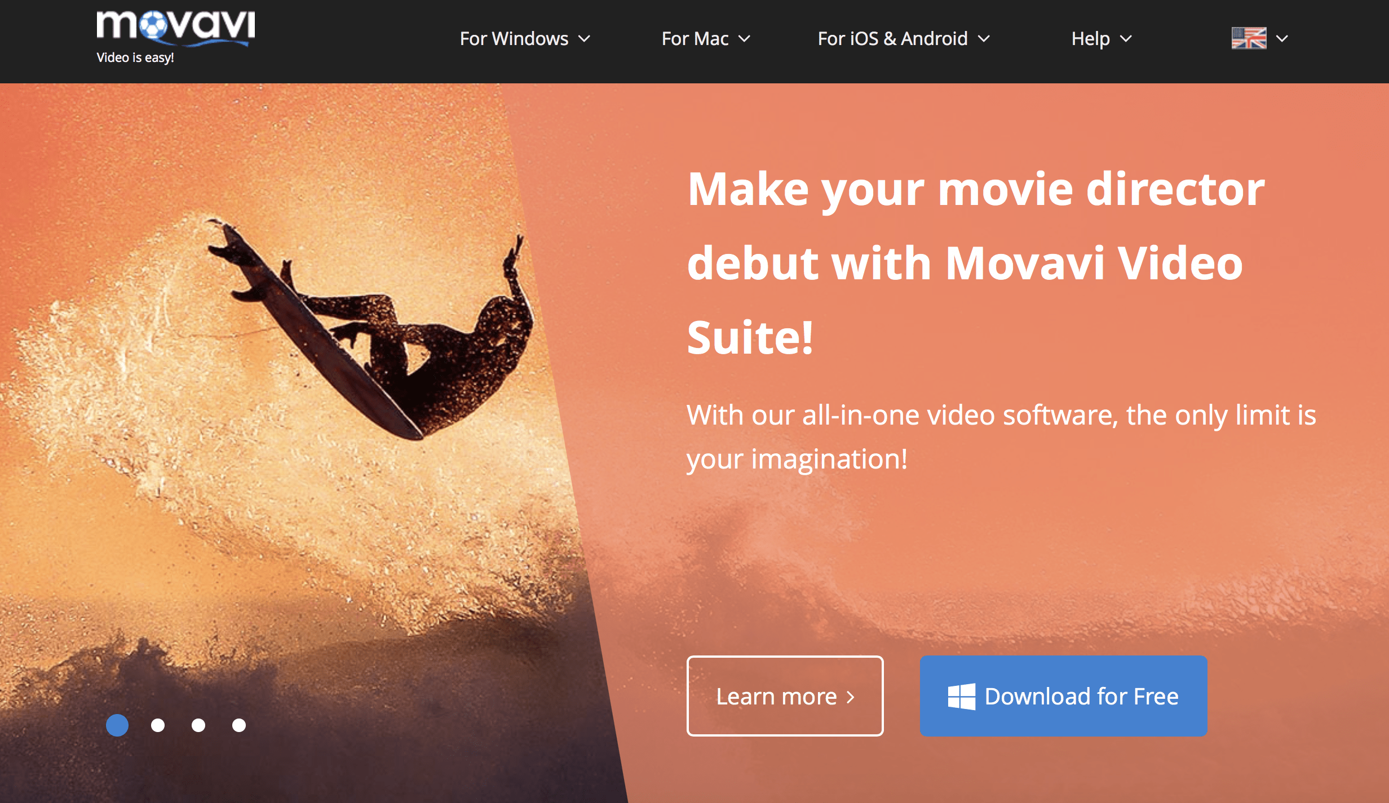
Task: Navigate to the For Mac section
Action: [704, 38]
